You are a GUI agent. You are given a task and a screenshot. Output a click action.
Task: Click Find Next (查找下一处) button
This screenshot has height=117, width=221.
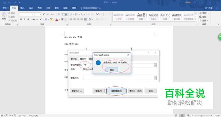tap(135, 91)
